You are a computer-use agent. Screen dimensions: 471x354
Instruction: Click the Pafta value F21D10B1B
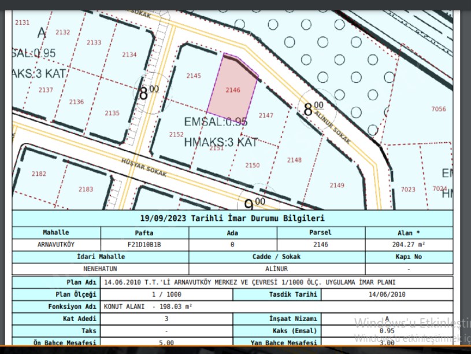click(x=144, y=244)
